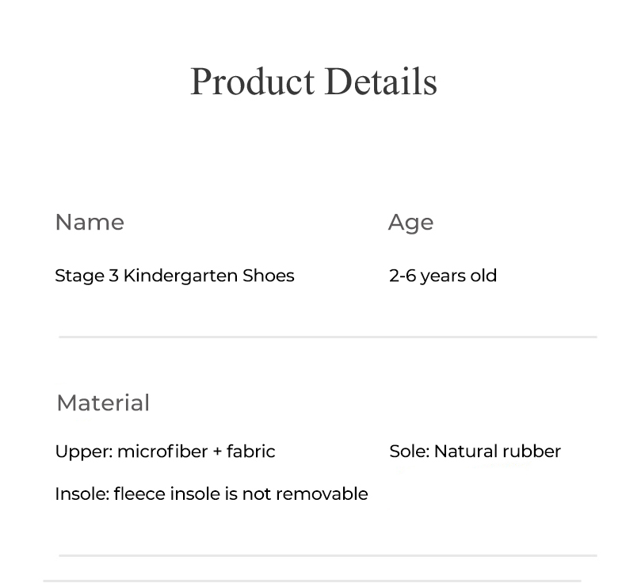The image size is (626, 583).
Task: Click the word "Product" in the heading
Action: click(x=252, y=82)
